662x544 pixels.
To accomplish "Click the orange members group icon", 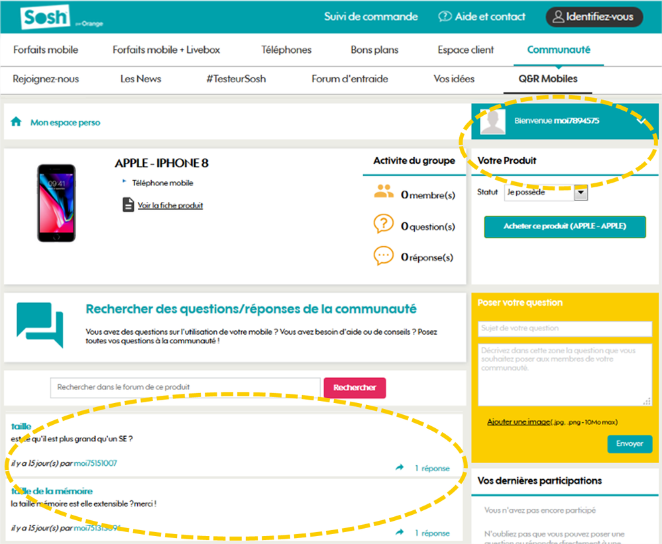I will (384, 193).
